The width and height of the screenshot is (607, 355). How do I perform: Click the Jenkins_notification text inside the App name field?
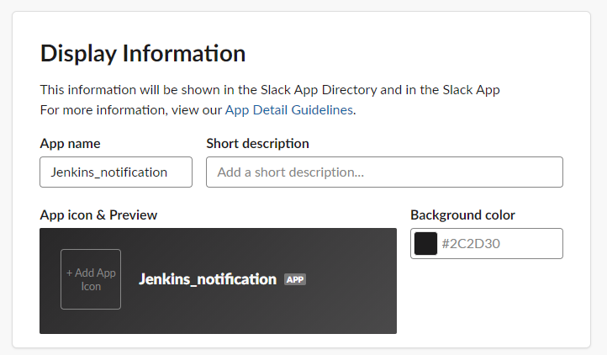tap(108, 172)
